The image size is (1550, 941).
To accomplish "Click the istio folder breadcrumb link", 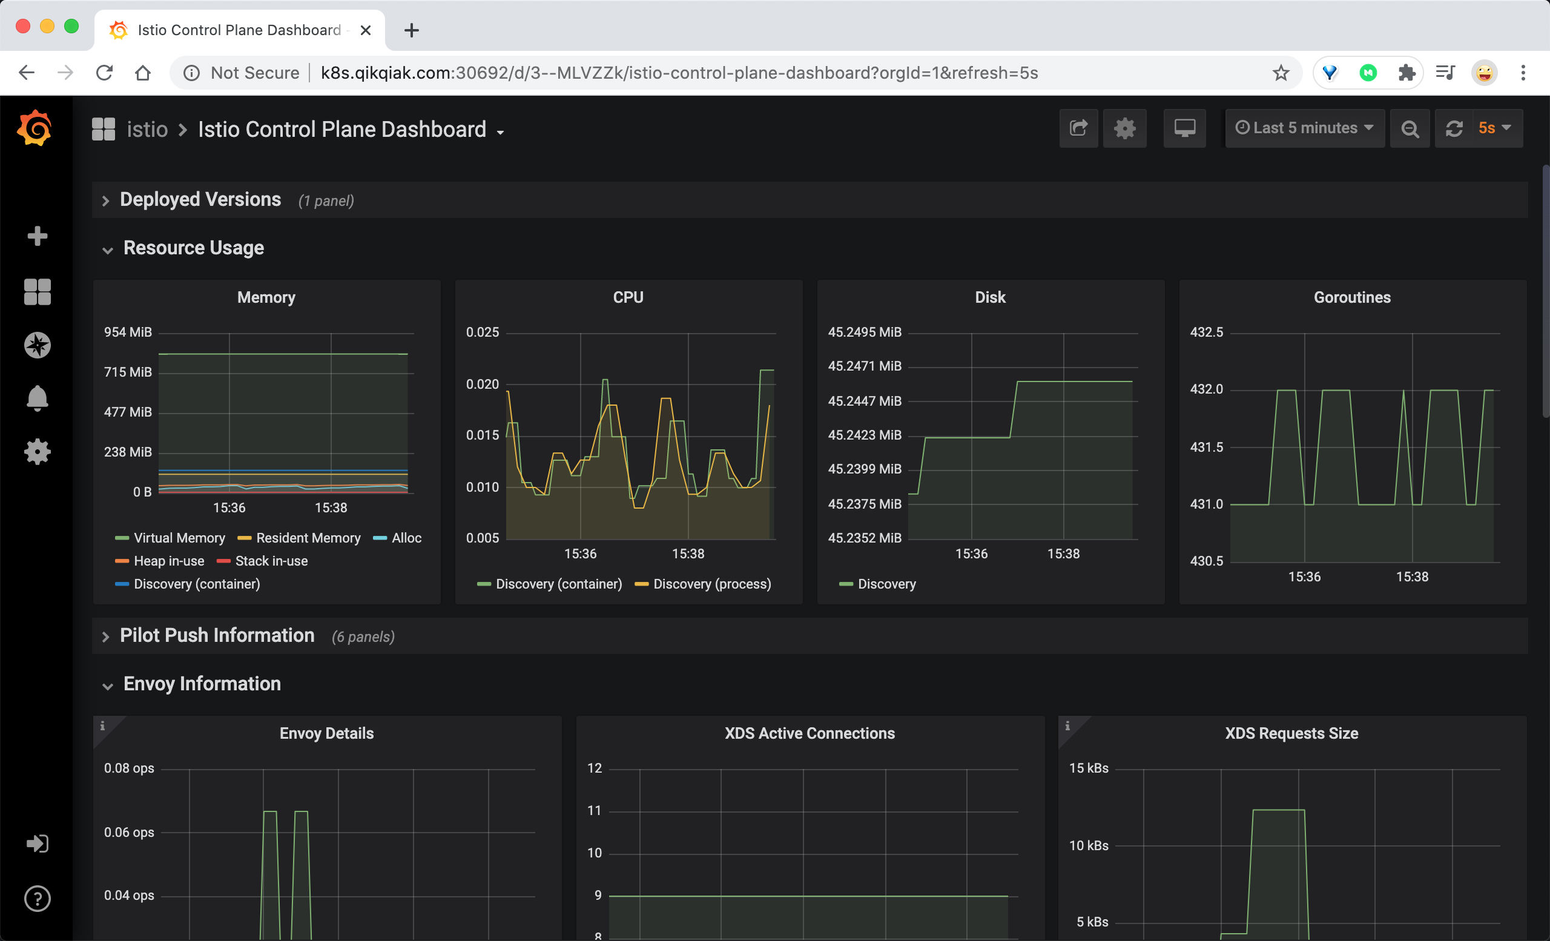I will tap(147, 129).
